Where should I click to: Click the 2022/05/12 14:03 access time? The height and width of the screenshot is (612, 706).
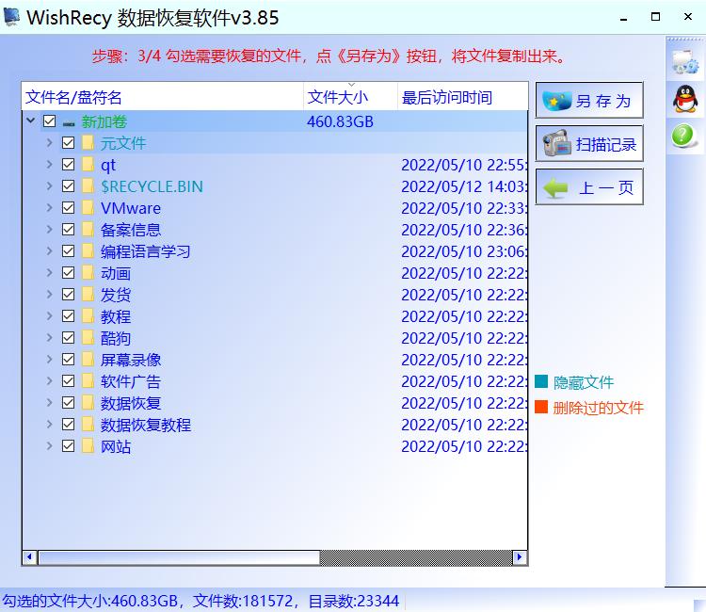tap(464, 186)
